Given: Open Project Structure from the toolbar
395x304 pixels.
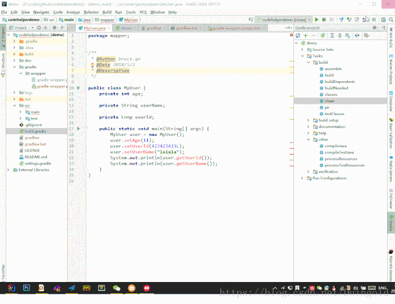Looking at the screenshot, I should pos(383,20).
